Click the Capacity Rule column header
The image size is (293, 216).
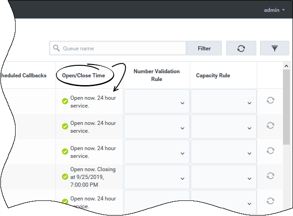pos(213,76)
